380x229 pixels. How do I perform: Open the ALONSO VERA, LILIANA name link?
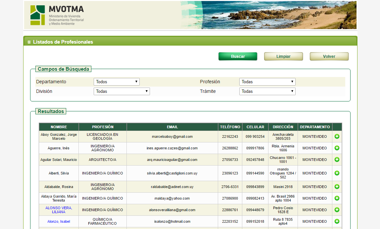(x=59, y=210)
